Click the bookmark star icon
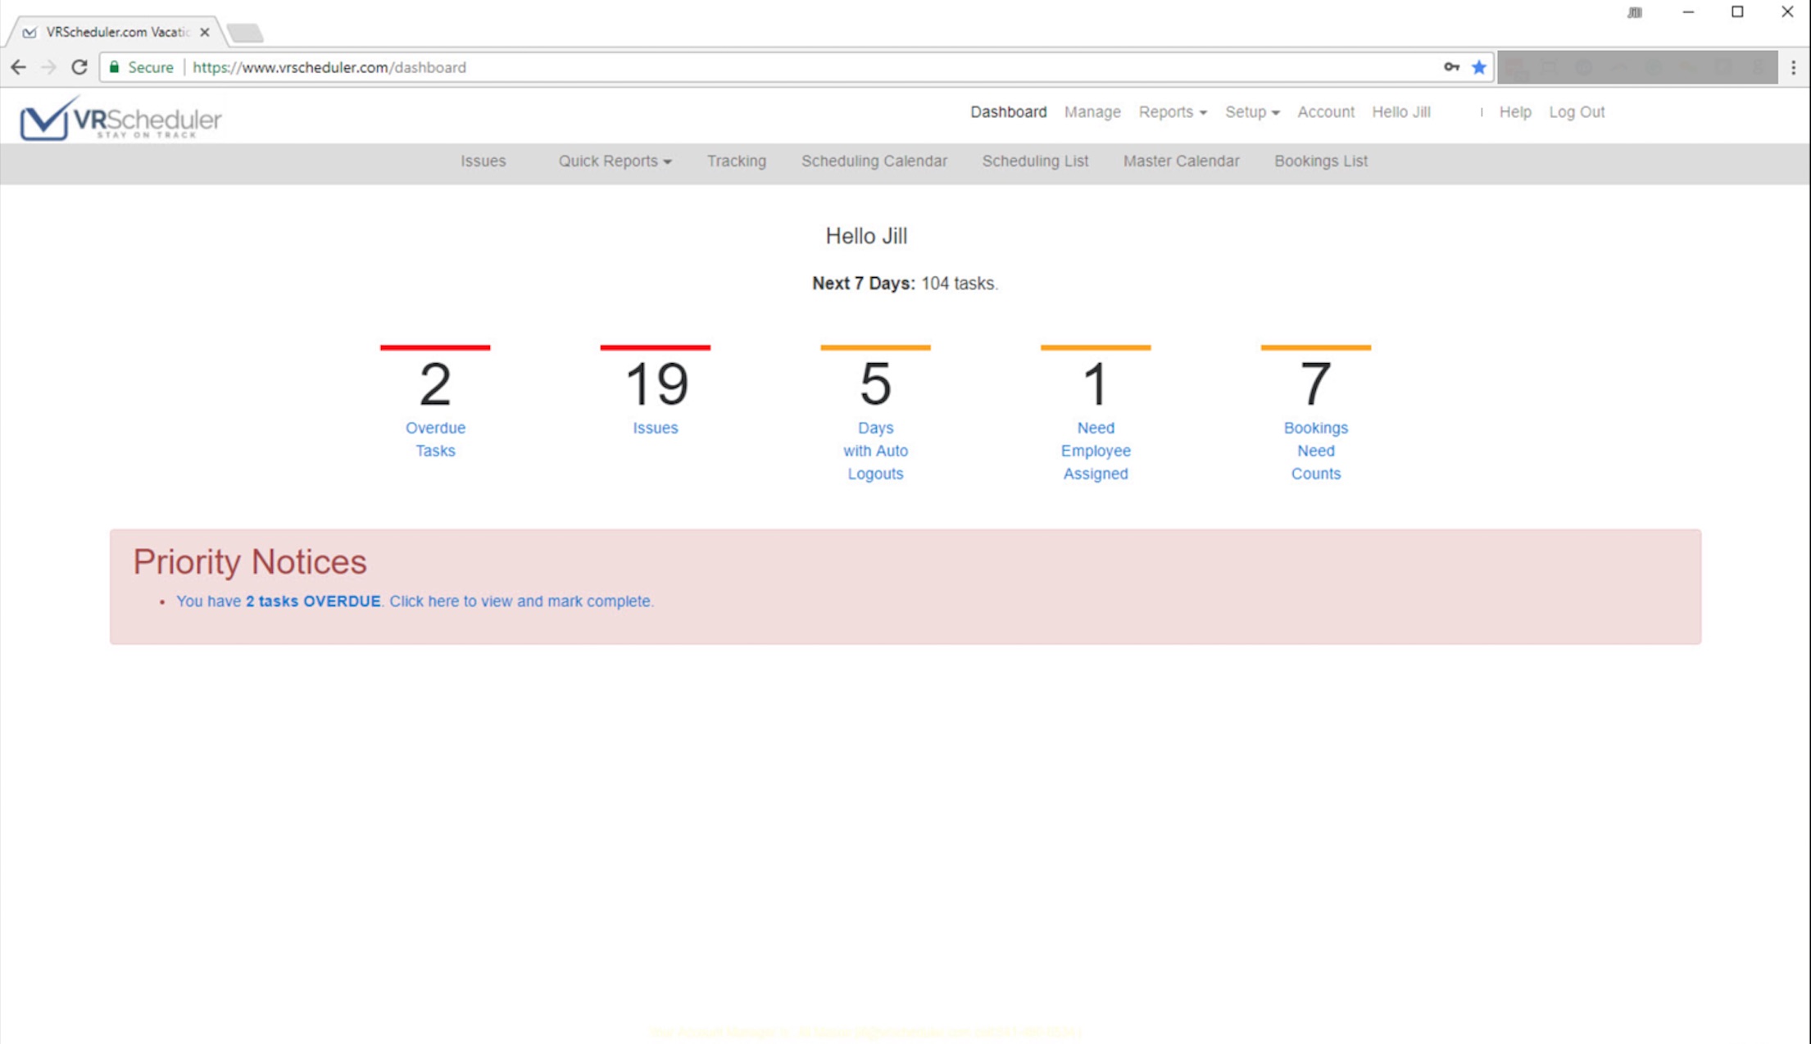This screenshot has height=1044, width=1811. (1478, 67)
